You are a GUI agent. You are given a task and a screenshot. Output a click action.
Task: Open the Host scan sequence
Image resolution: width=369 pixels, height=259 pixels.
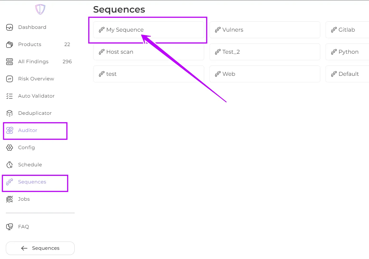[148, 52]
